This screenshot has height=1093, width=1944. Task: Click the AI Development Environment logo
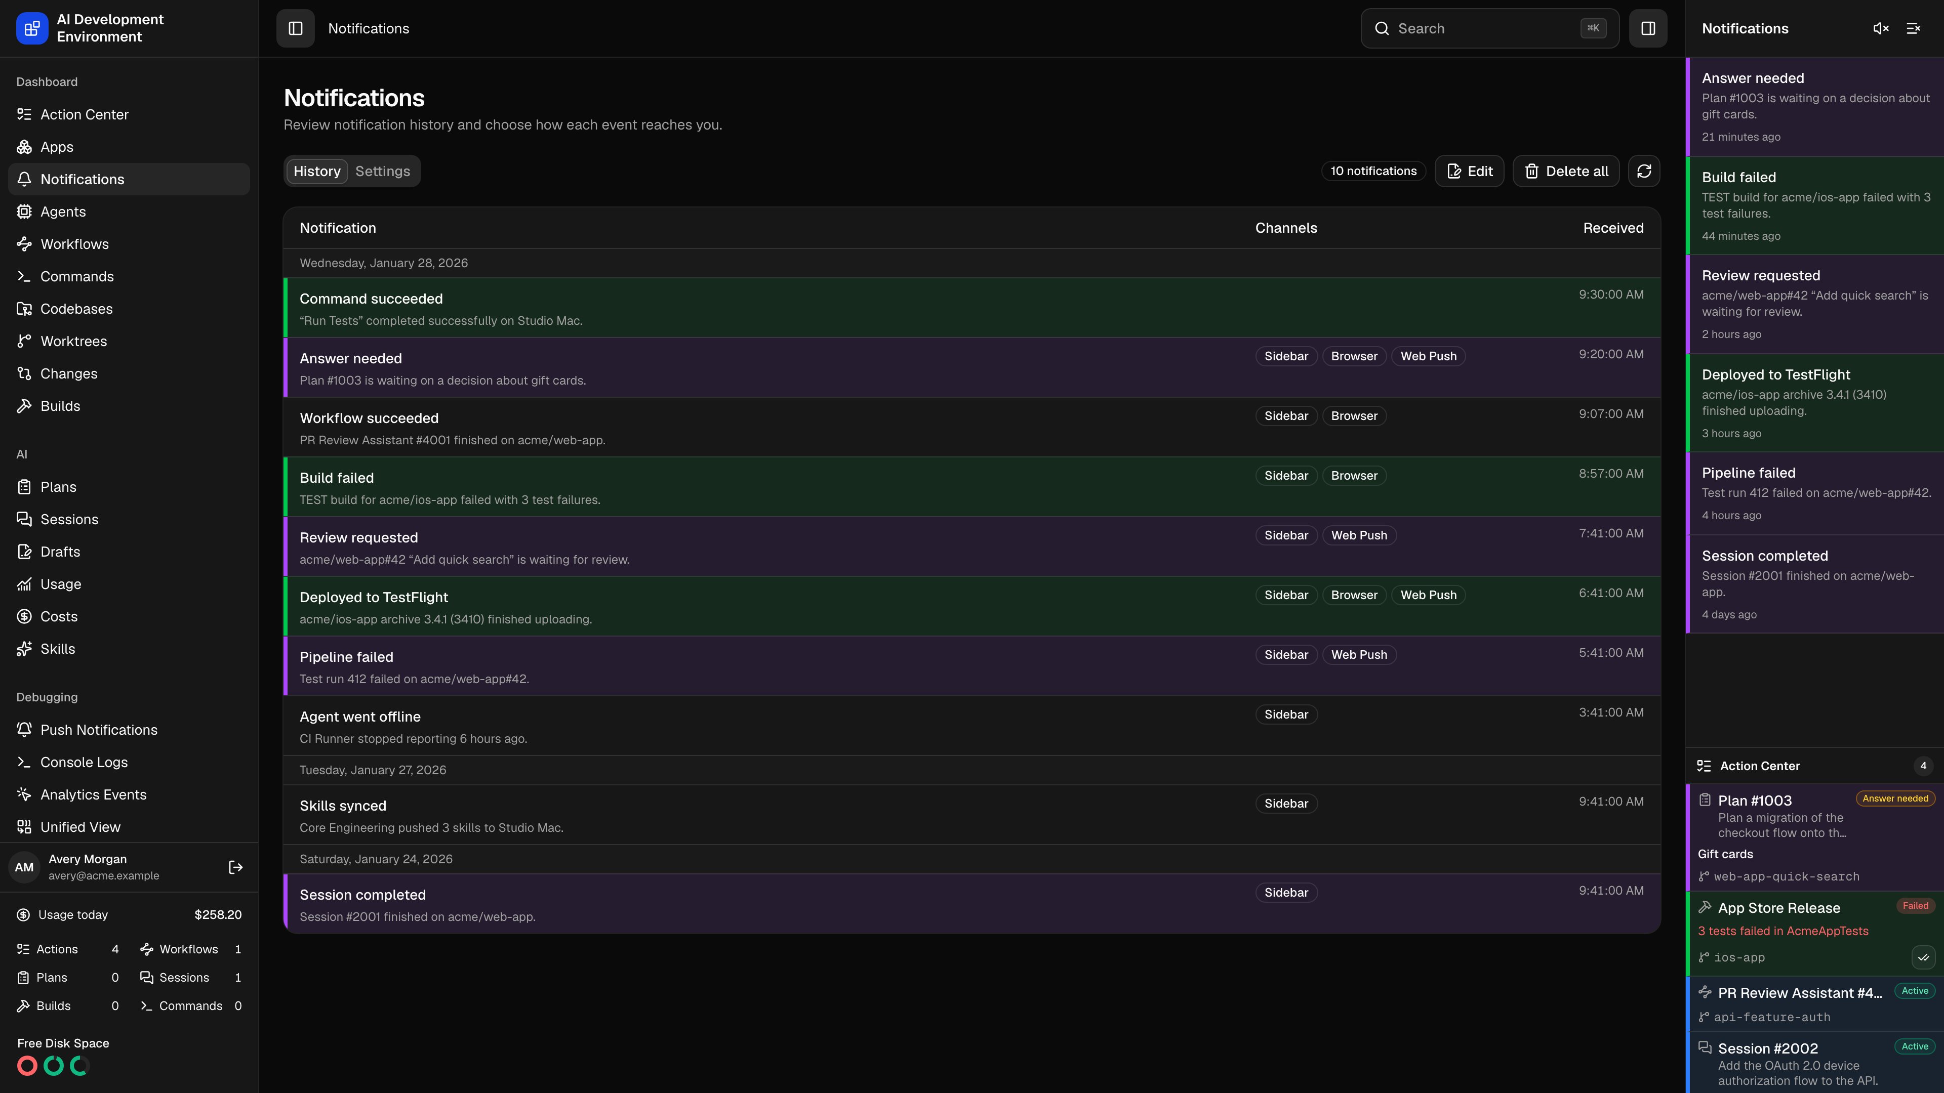(x=32, y=29)
